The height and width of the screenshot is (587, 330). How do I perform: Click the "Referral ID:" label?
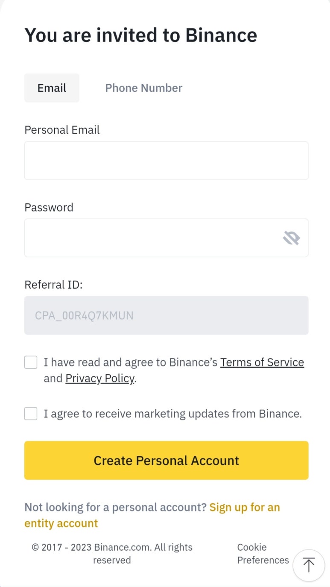(x=53, y=285)
